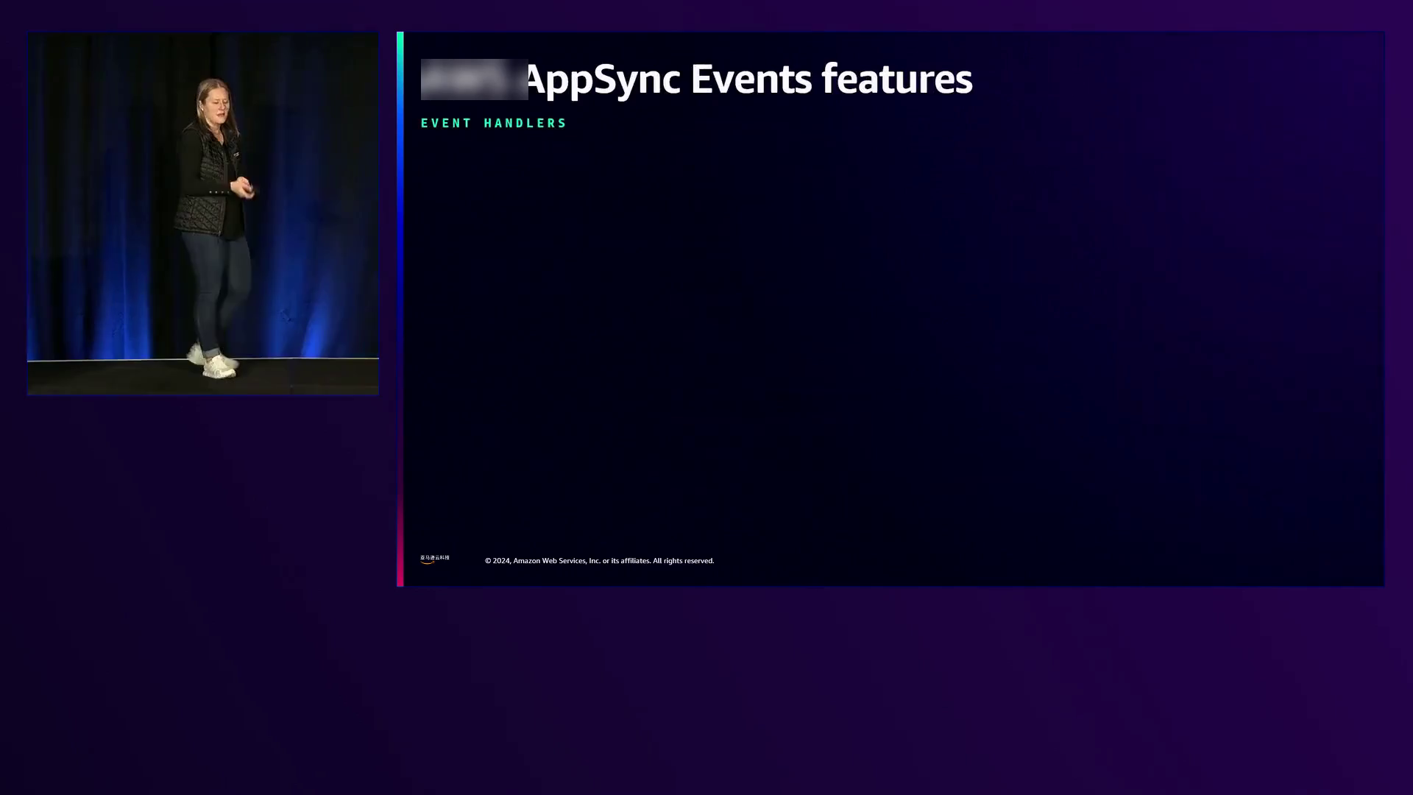This screenshot has height=795, width=1413.
Task: Click the Amazon Web Services, Inc. text
Action: 556,561
